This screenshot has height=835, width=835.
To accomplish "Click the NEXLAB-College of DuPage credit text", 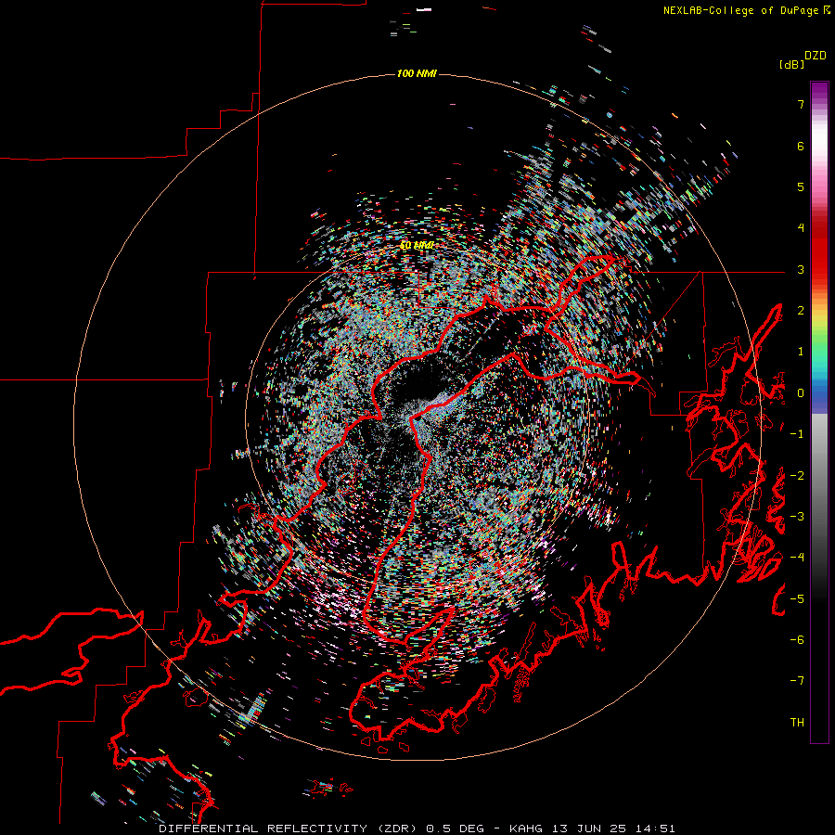I will (x=740, y=10).
